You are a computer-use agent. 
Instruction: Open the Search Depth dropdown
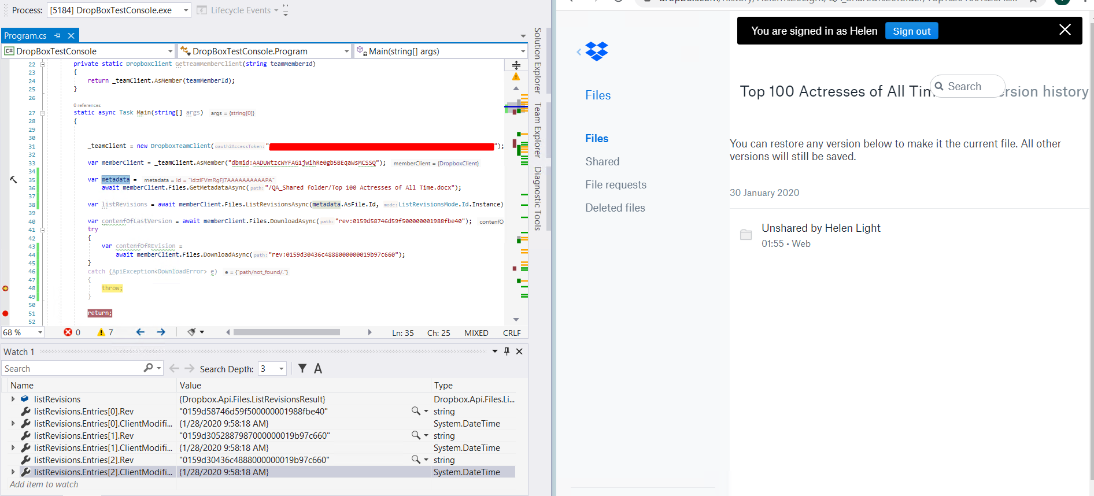pos(282,369)
